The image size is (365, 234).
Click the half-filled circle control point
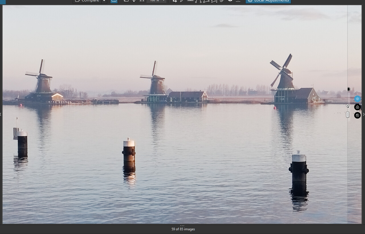[348, 89]
